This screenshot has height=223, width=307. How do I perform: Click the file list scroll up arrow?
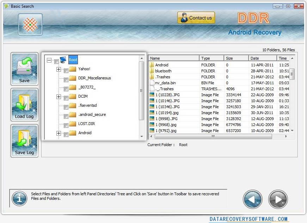pos(292,58)
